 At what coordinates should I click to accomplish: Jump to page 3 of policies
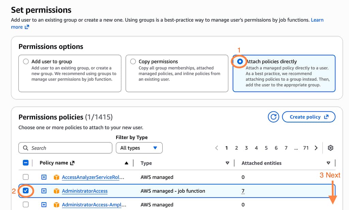point(246,148)
